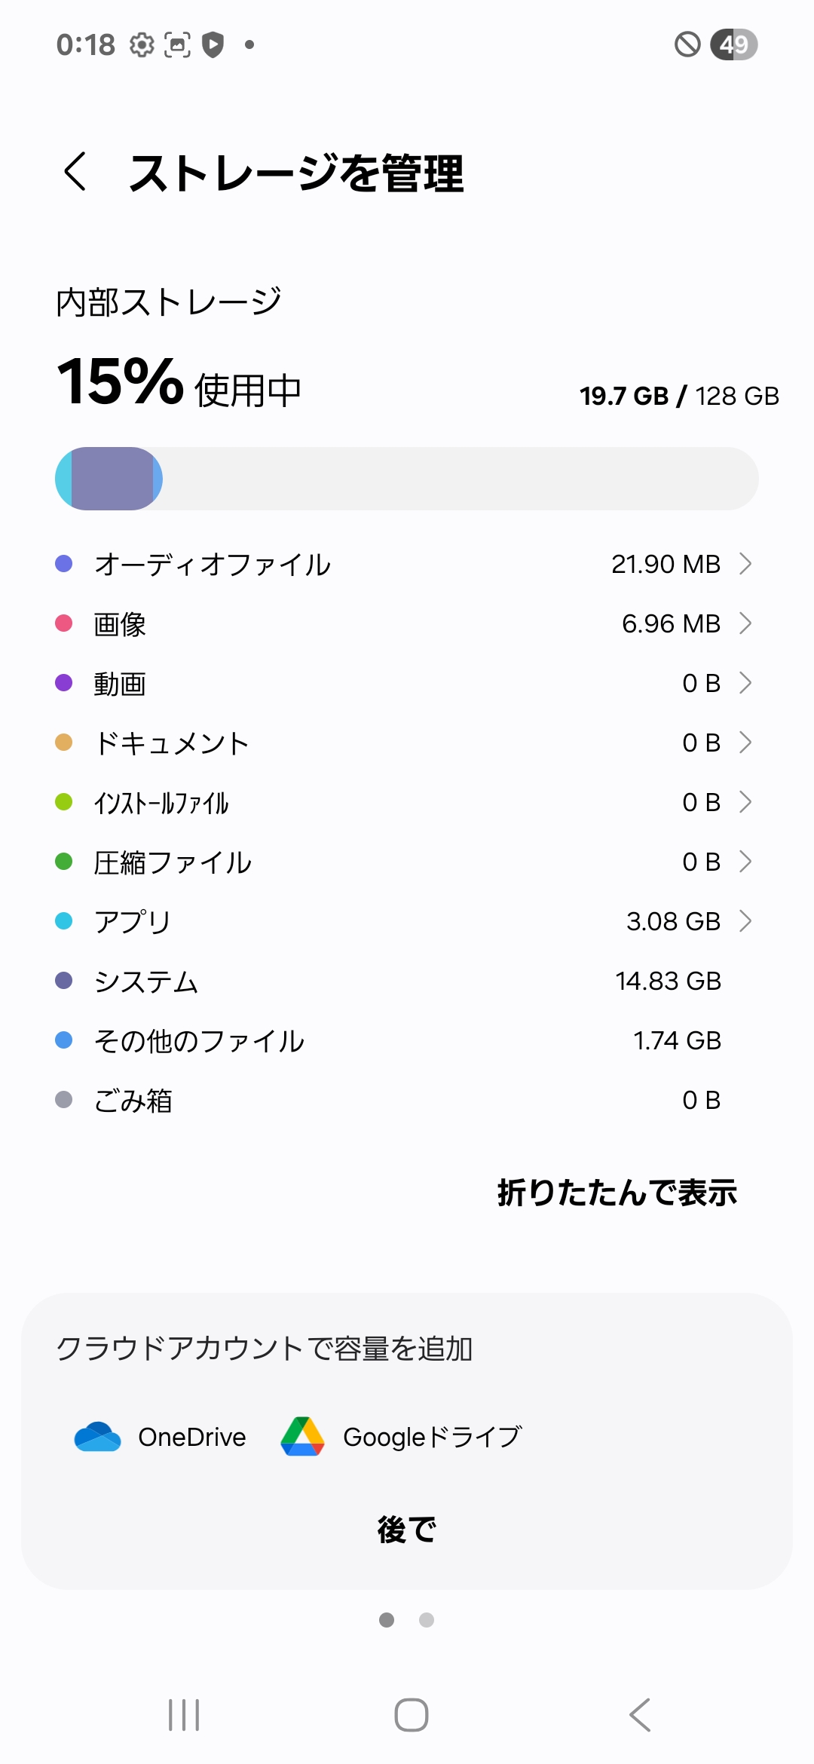Expand 画像 storage chevron

click(745, 623)
